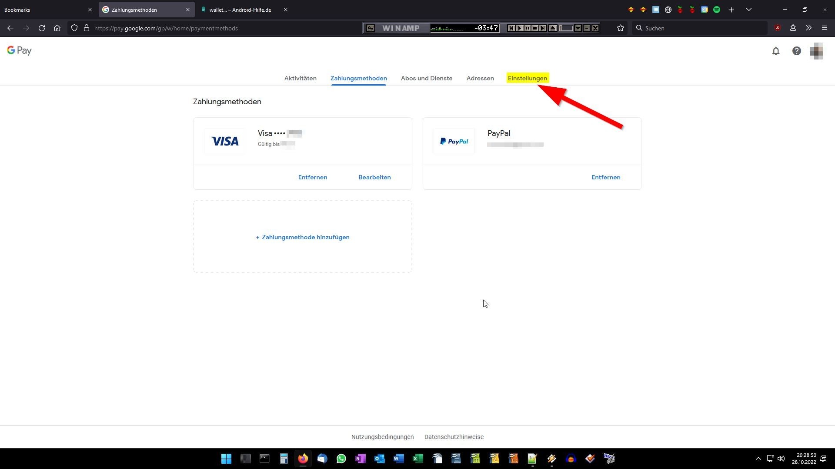835x469 pixels.
Task: Show more toolbar tools via the double chevron
Action: [808, 28]
